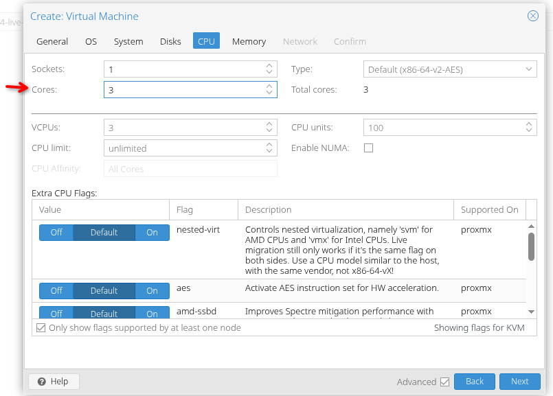
Task: Lower the CPU limit value
Action: 269,151
